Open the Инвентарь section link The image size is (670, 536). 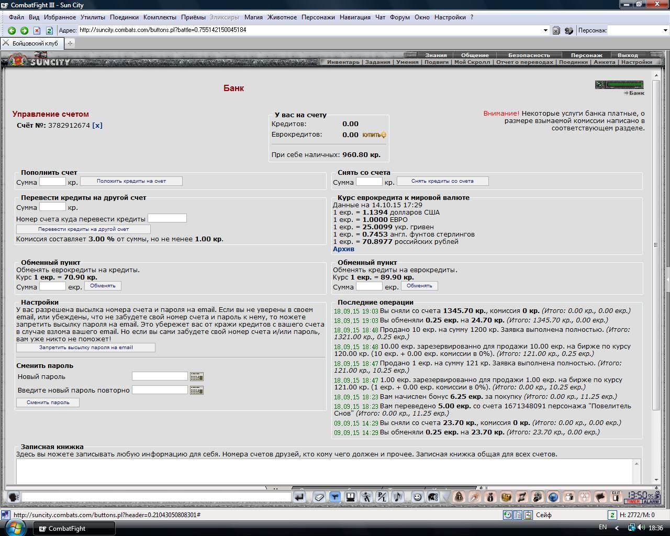click(x=343, y=62)
